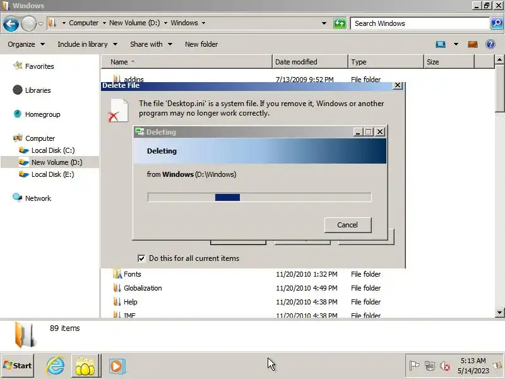Select Computer in navigation pane
This screenshot has height=379, width=505.
tap(40, 138)
